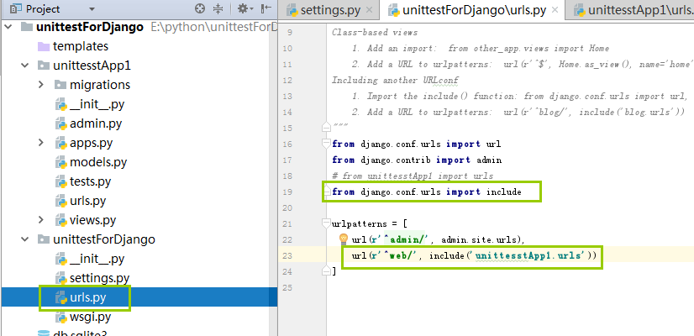
Task: Click the scroll from source icon
Action: (x=200, y=8)
